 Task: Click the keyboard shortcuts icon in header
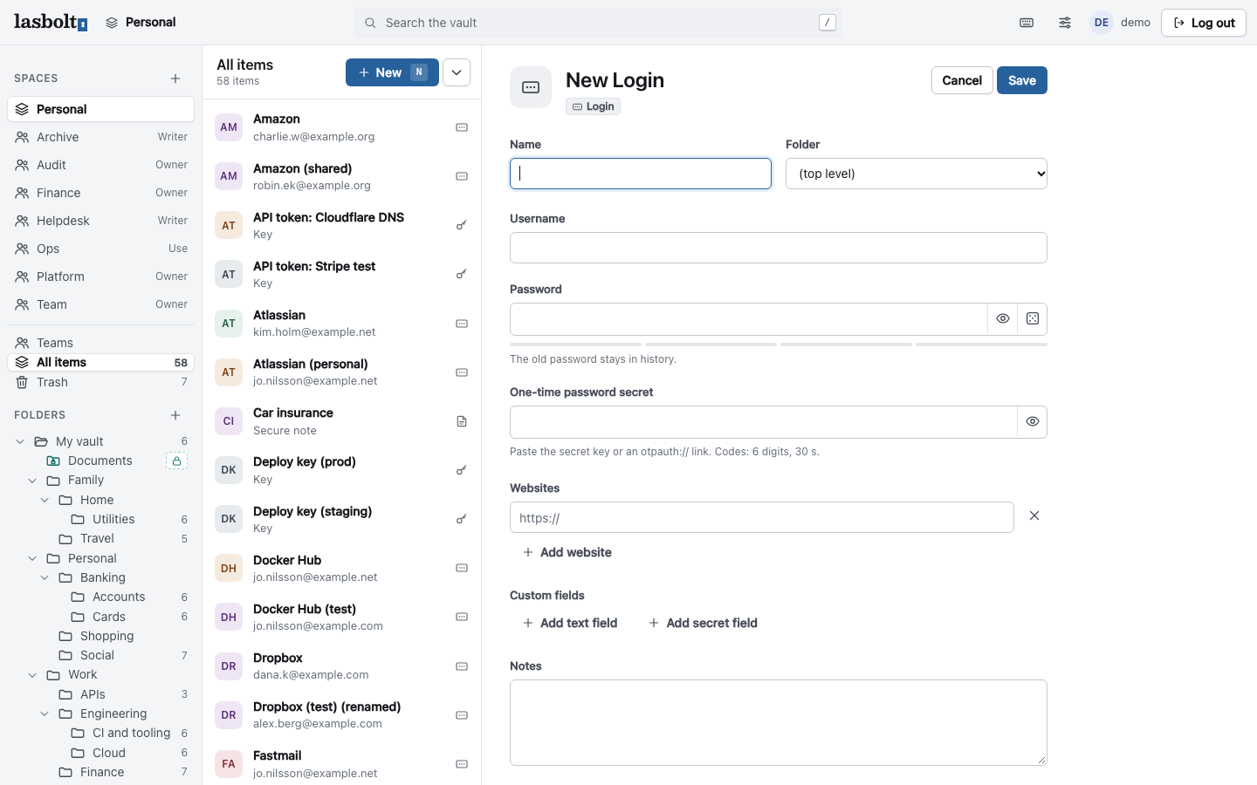tap(1027, 23)
